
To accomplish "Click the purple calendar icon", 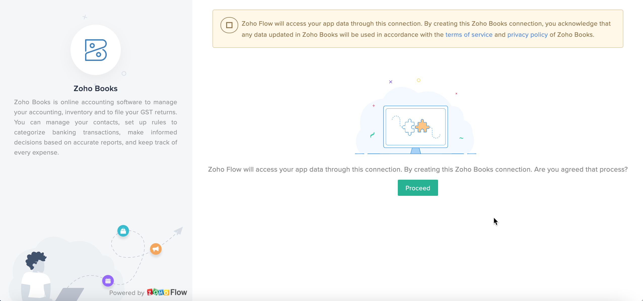I will [108, 281].
